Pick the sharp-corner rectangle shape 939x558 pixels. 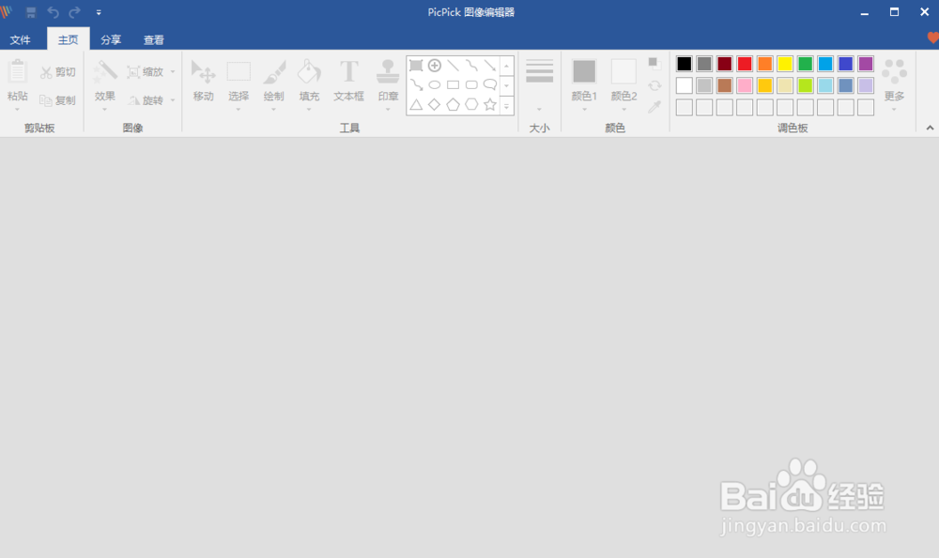(x=454, y=85)
